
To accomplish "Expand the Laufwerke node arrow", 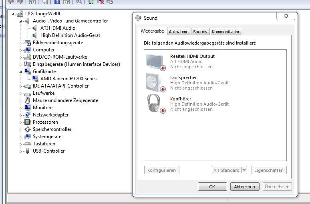I will tap(20, 94).
